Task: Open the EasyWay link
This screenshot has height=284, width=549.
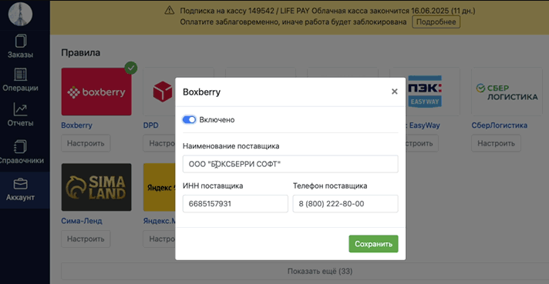Action: (423, 125)
